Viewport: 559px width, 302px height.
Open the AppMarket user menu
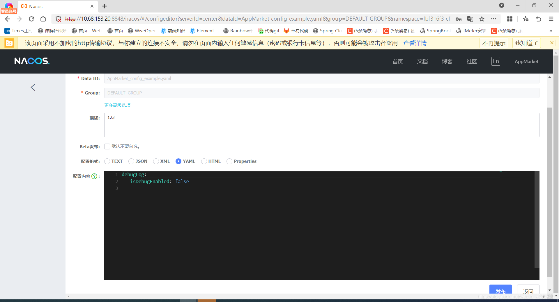tap(526, 61)
